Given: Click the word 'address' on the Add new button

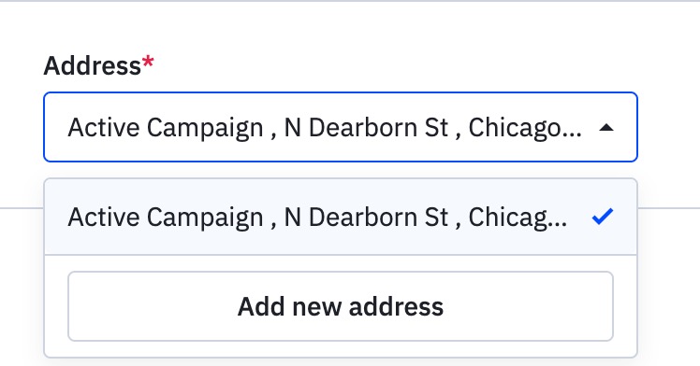Looking at the screenshot, I should [x=396, y=306].
